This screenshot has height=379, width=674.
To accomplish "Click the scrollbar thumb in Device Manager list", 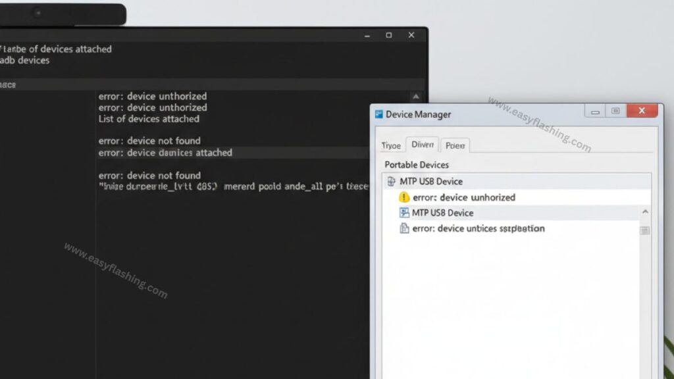I will tap(644, 230).
